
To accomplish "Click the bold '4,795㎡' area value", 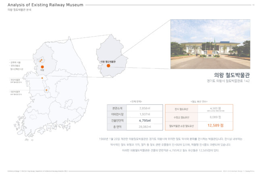I will point(145,120).
